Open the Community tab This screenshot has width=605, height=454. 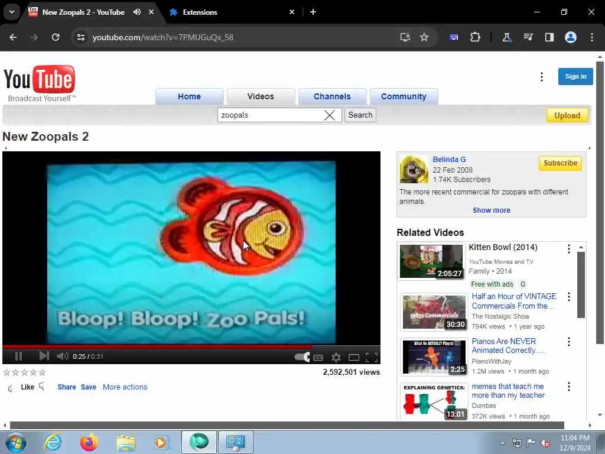coord(404,96)
